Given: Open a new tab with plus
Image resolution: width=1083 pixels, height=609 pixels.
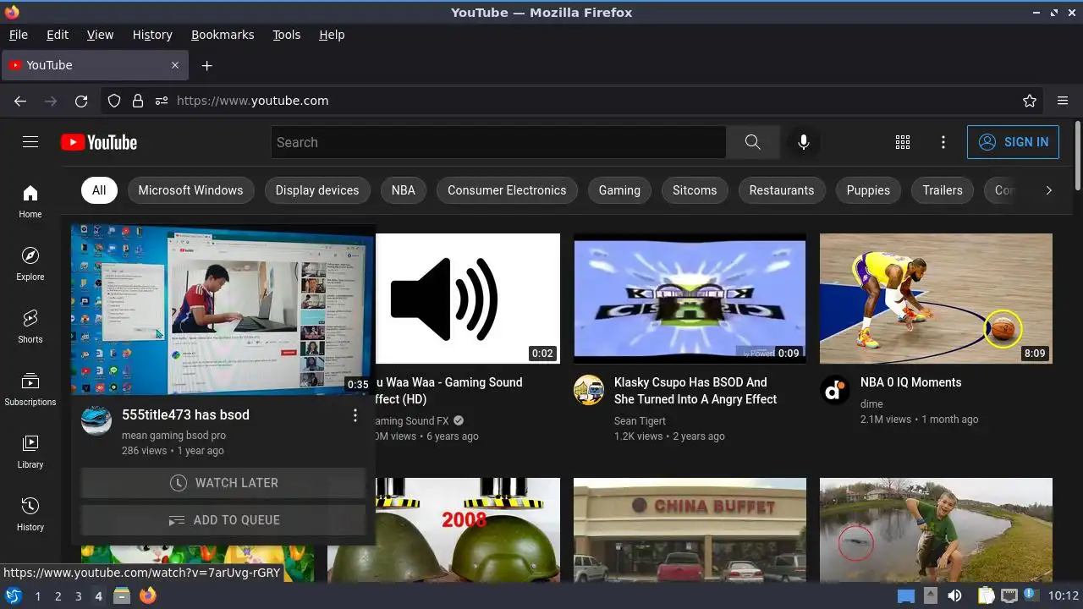Looking at the screenshot, I should 206,65.
